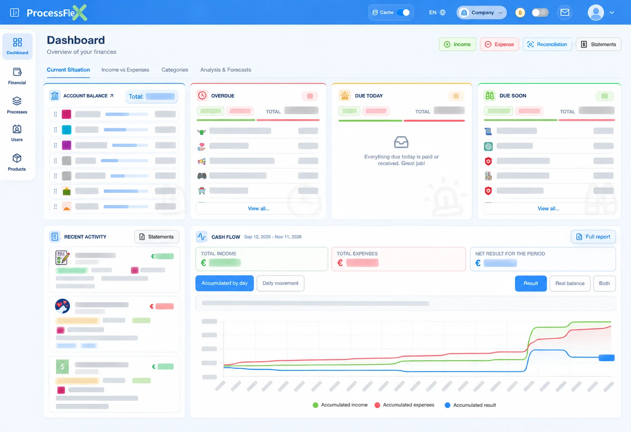Open Reconciliation

pos(547,45)
